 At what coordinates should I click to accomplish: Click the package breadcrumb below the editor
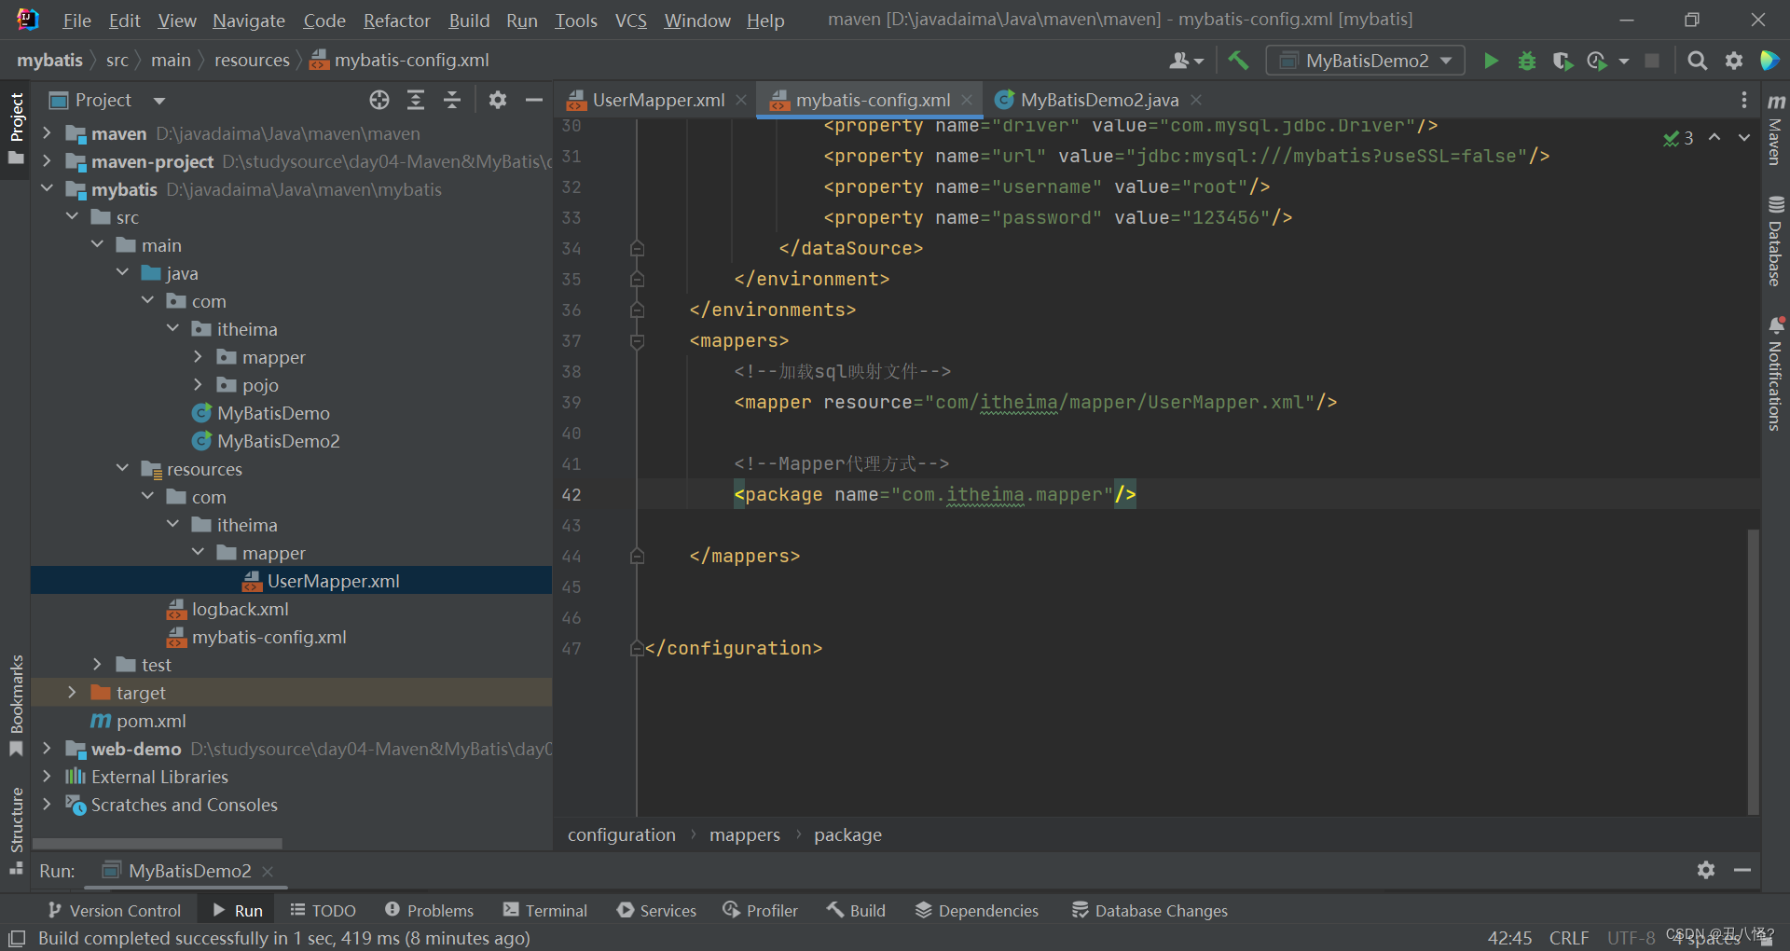click(847, 834)
